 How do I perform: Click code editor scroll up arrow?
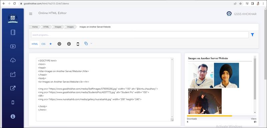(172, 59)
